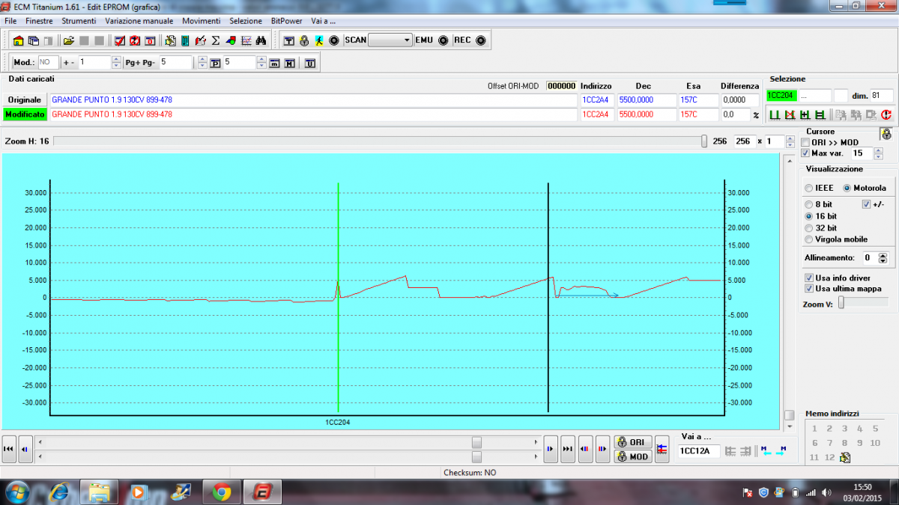Screen dimensions: 899x505
Task: Click the sigma sum icon
Action: click(x=216, y=40)
